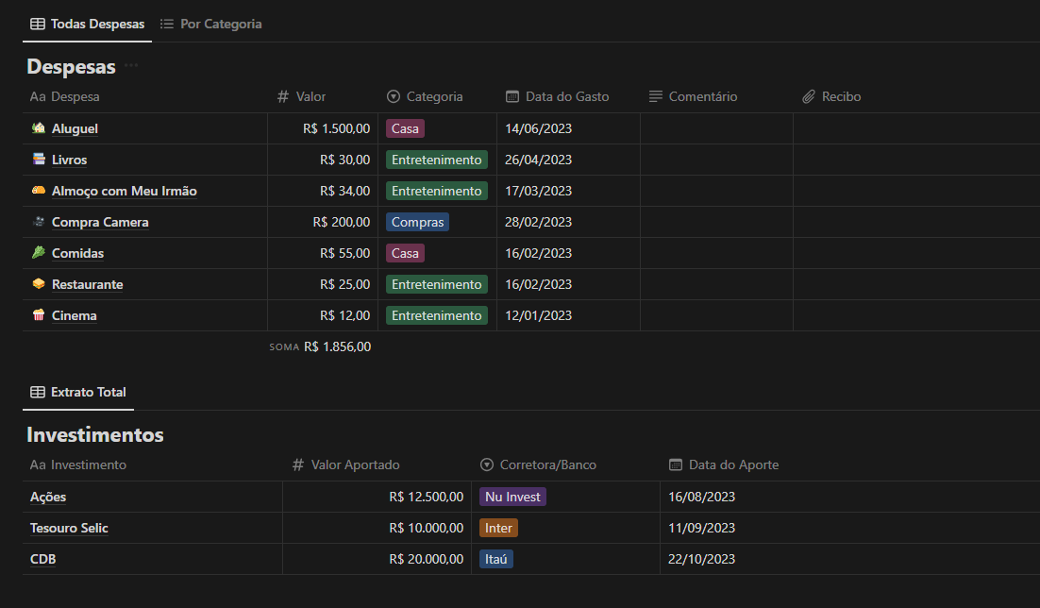Screen dimensions: 1040x608
Task: Open the Por Categoria view tab
Action: click(x=210, y=24)
